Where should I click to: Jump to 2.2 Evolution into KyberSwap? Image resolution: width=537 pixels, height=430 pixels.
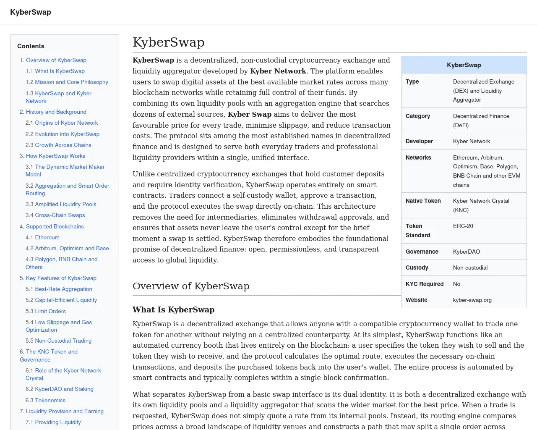[x=67, y=134]
